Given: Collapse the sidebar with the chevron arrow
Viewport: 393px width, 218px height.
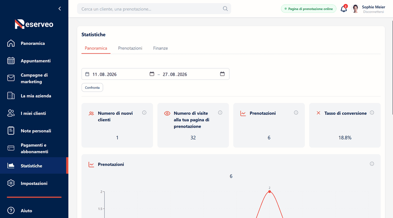Looking at the screenshot, I should tap(60, 9).
